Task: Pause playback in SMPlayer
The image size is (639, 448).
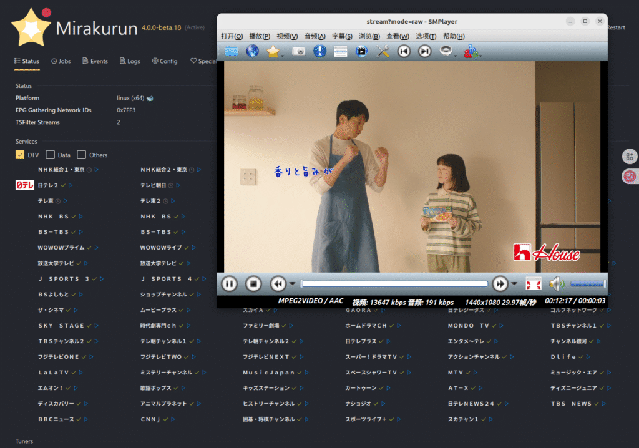Action: (230, 284)
